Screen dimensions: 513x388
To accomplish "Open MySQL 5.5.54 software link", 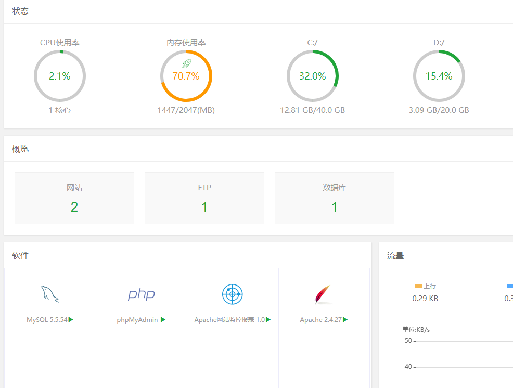I will click(47, 320).
